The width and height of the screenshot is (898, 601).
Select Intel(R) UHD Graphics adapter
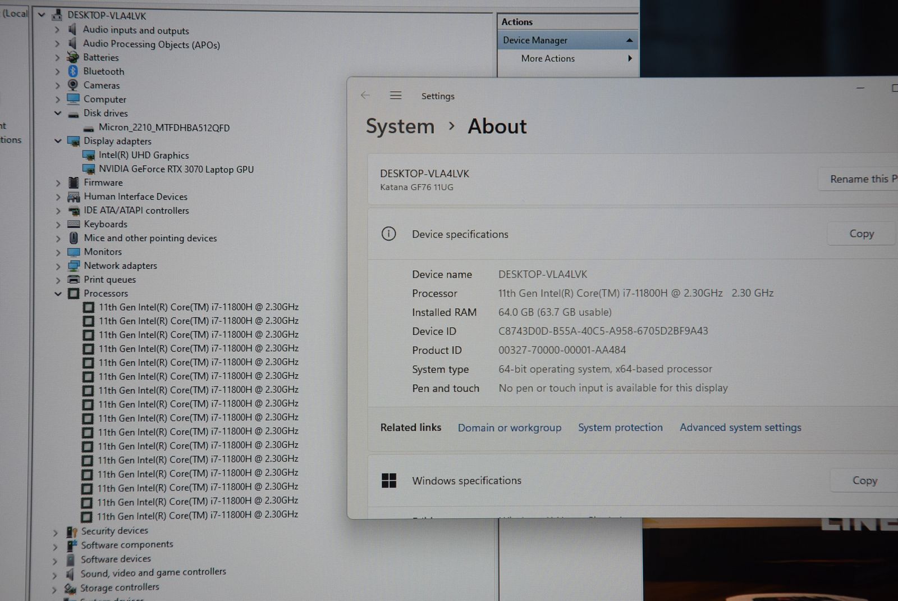tap(144, 155)
